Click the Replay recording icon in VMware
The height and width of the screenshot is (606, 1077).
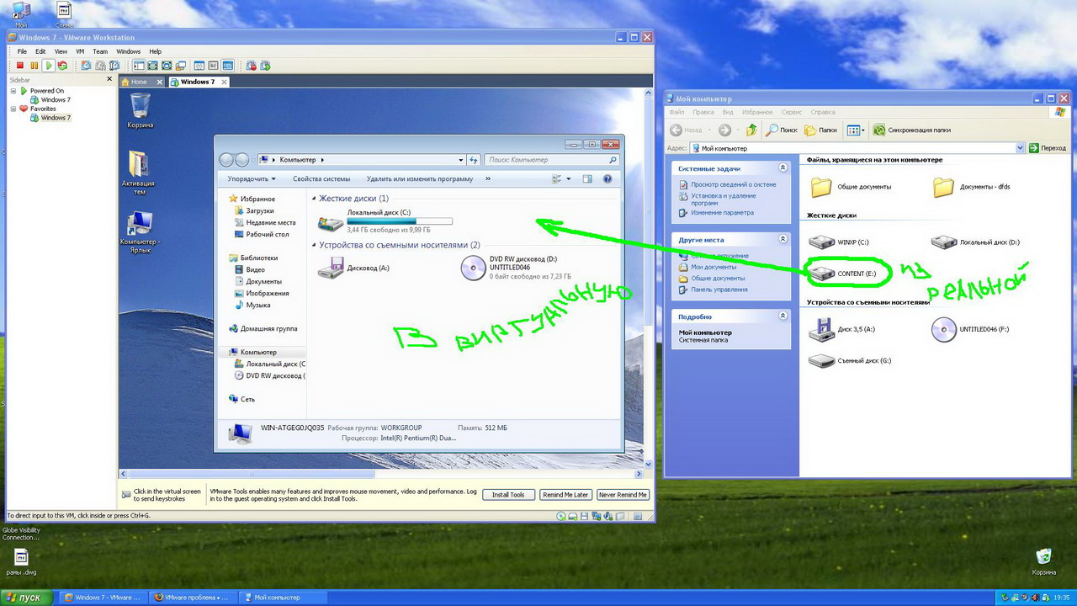tap(265, 66)
